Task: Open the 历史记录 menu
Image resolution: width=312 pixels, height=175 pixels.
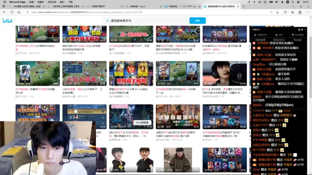Action: [x=52, y=2]
